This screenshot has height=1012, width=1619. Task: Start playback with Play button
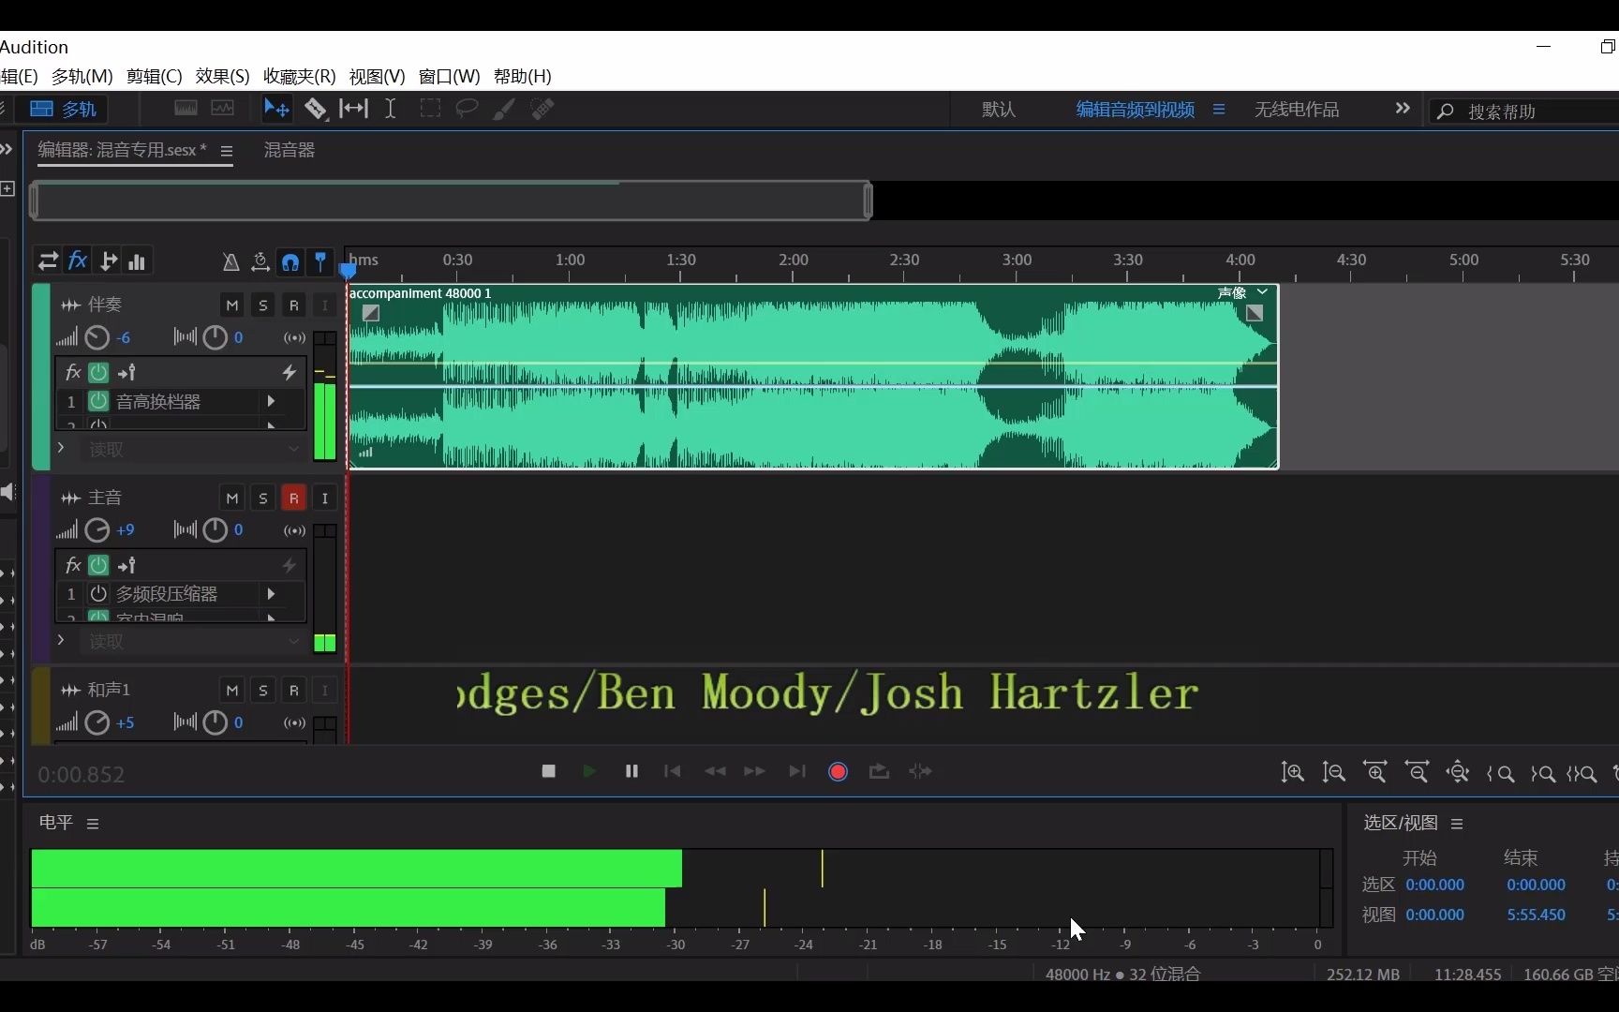pyautogui.click(x=589, y=771)
